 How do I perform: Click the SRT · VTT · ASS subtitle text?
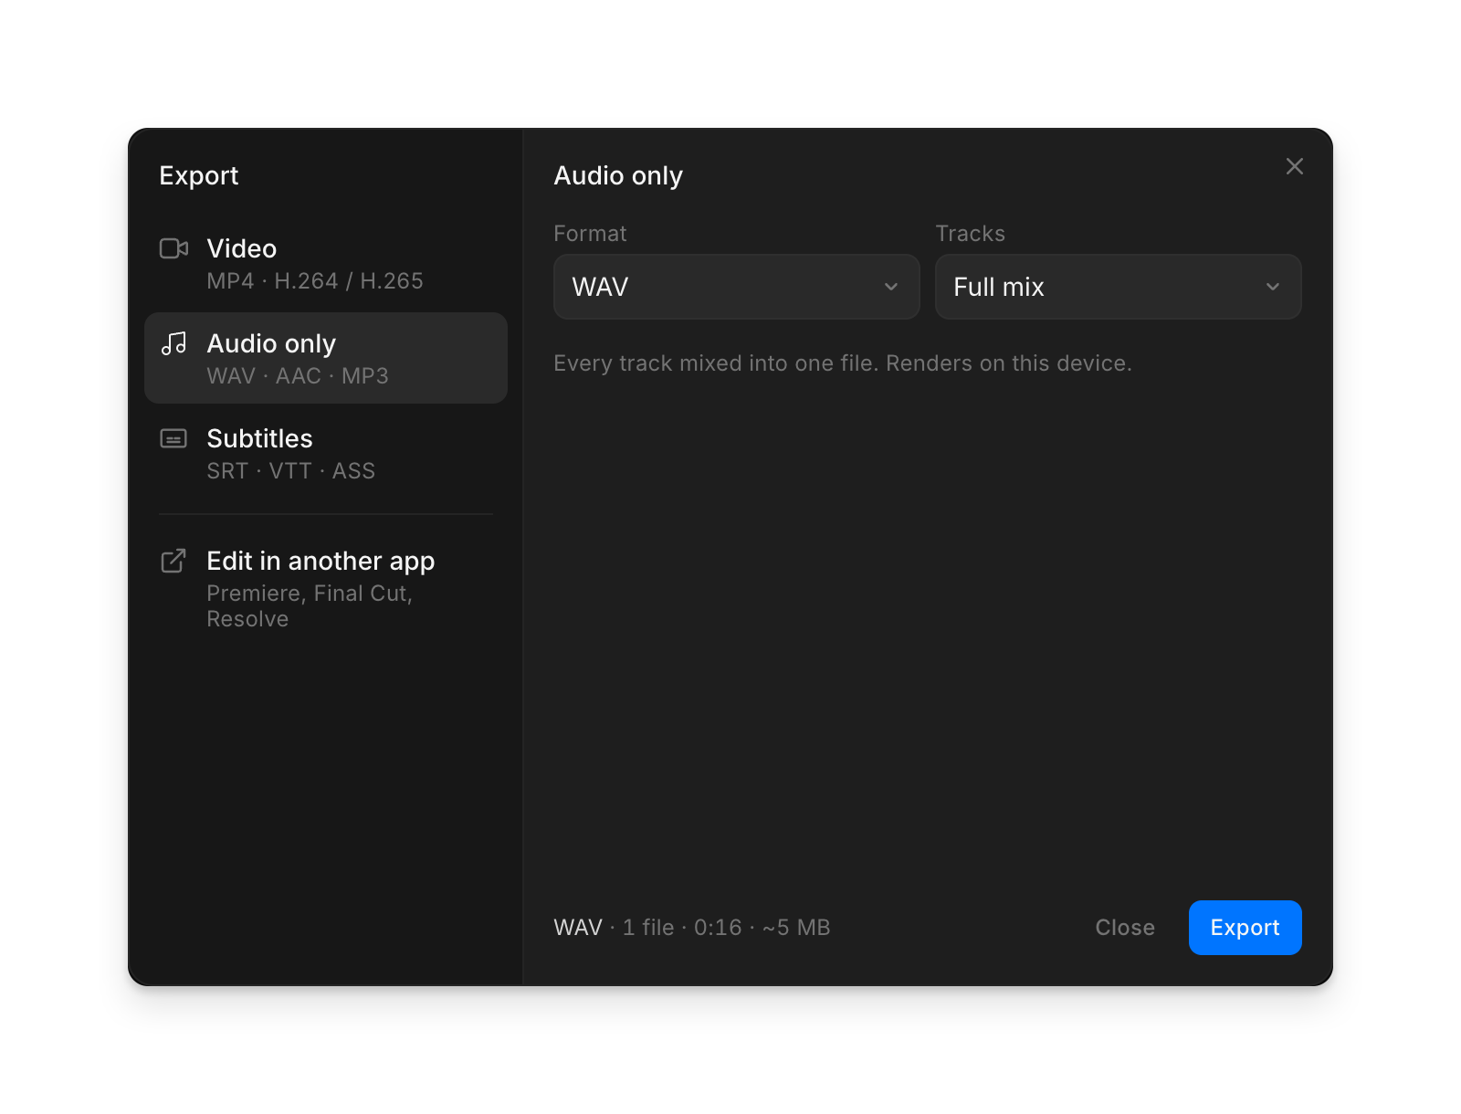pos(291,471)
